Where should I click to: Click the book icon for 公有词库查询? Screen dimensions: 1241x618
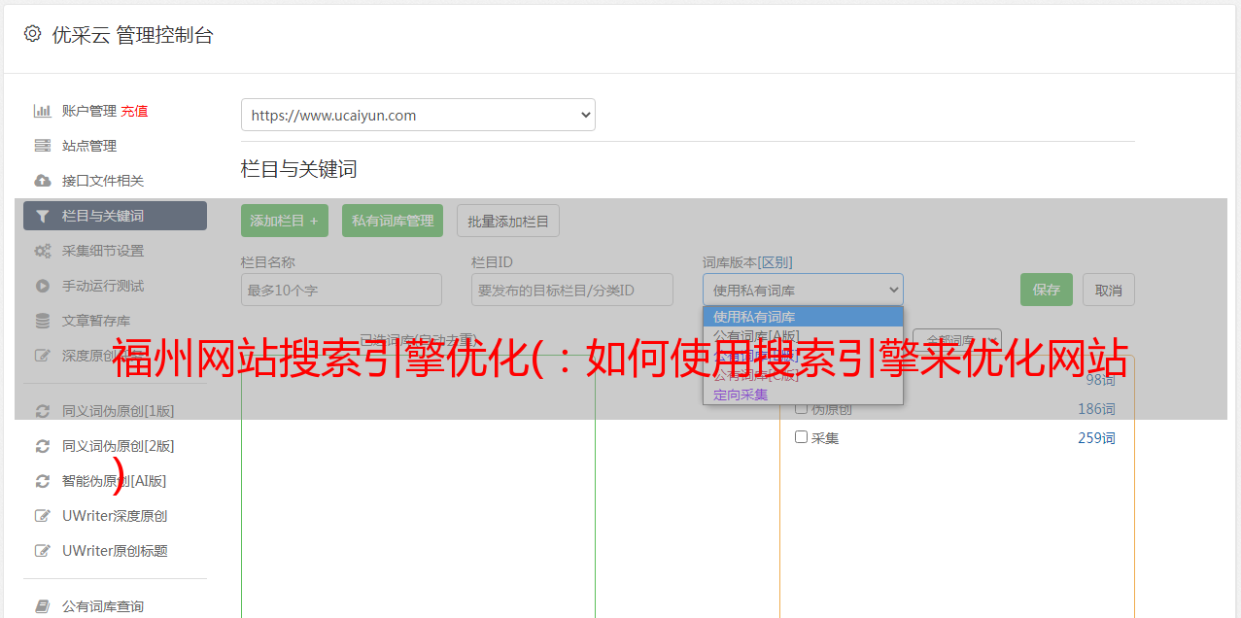(x=43, y=606)
